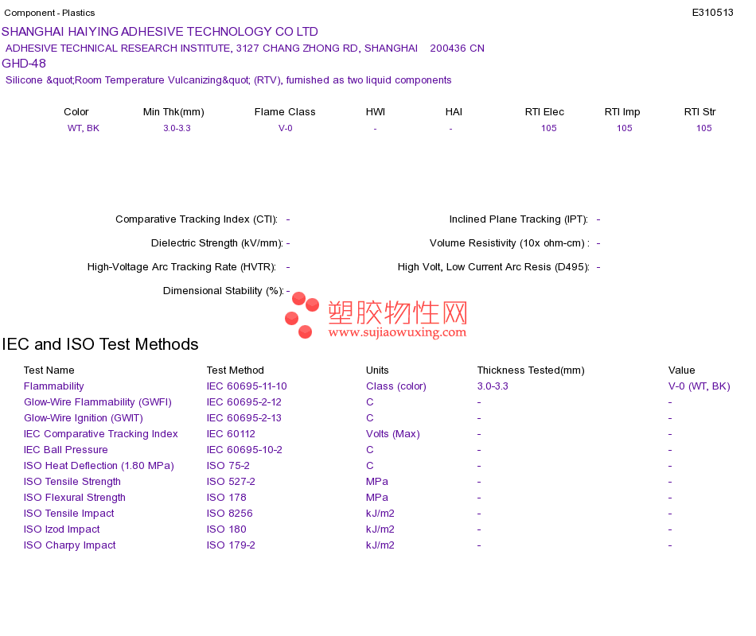Viewport: 756px width, 636px height.
Task: Click the ISO Tensile Impact row
Action: coord(69,513)
